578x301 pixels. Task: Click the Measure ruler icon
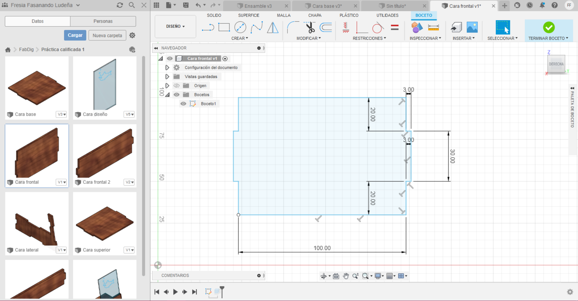tap(433, 27)
